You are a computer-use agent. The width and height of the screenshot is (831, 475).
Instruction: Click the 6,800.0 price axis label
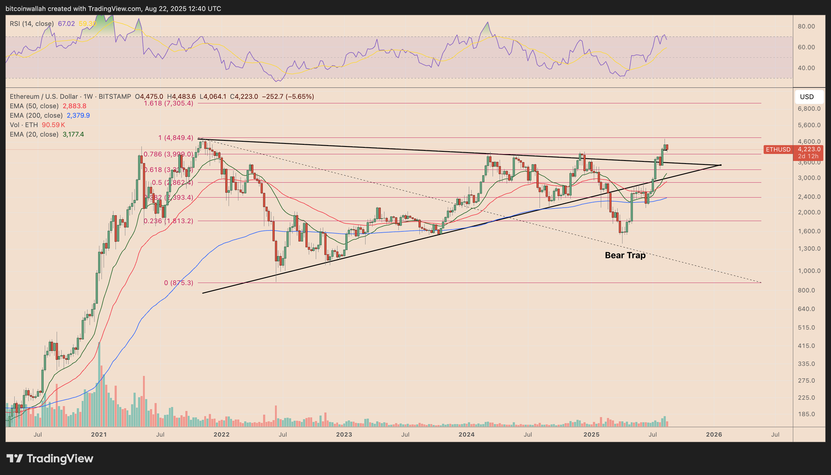pos(809,109)
